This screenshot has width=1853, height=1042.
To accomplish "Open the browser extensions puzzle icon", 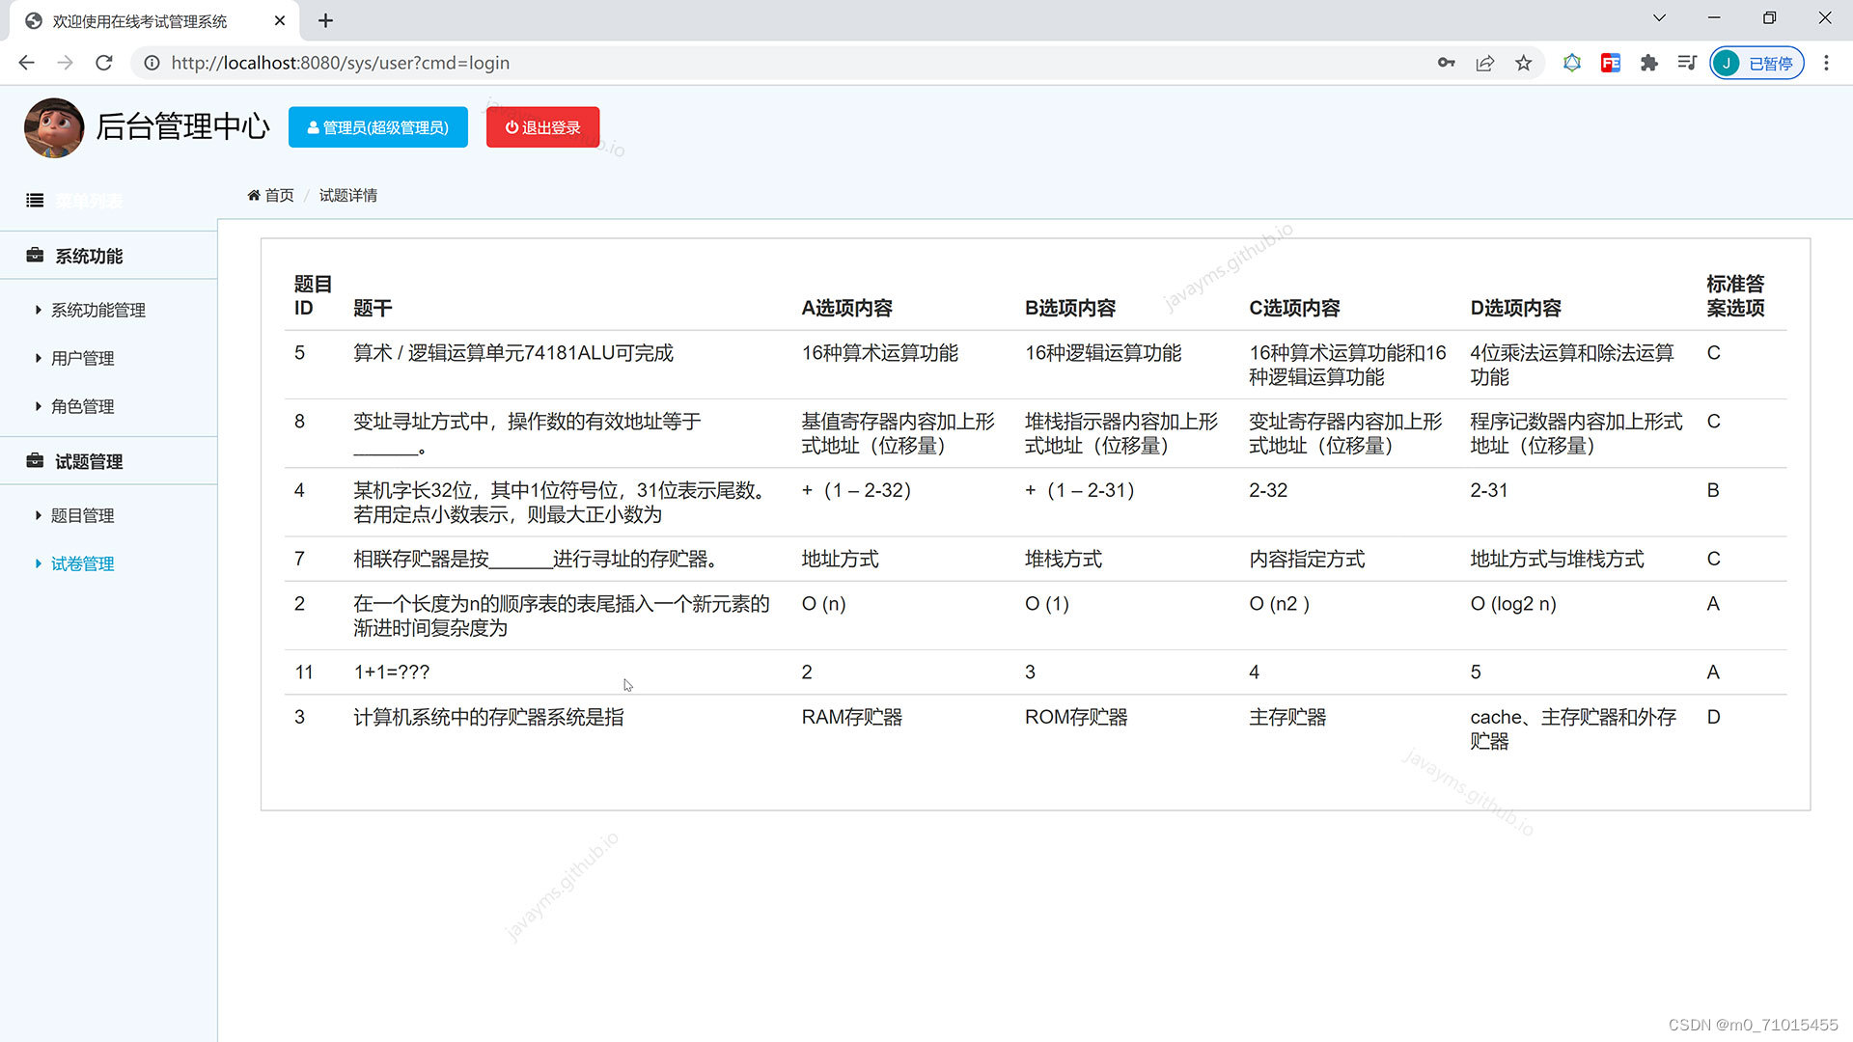I will pyautogui.click(x=1649, y=63).
